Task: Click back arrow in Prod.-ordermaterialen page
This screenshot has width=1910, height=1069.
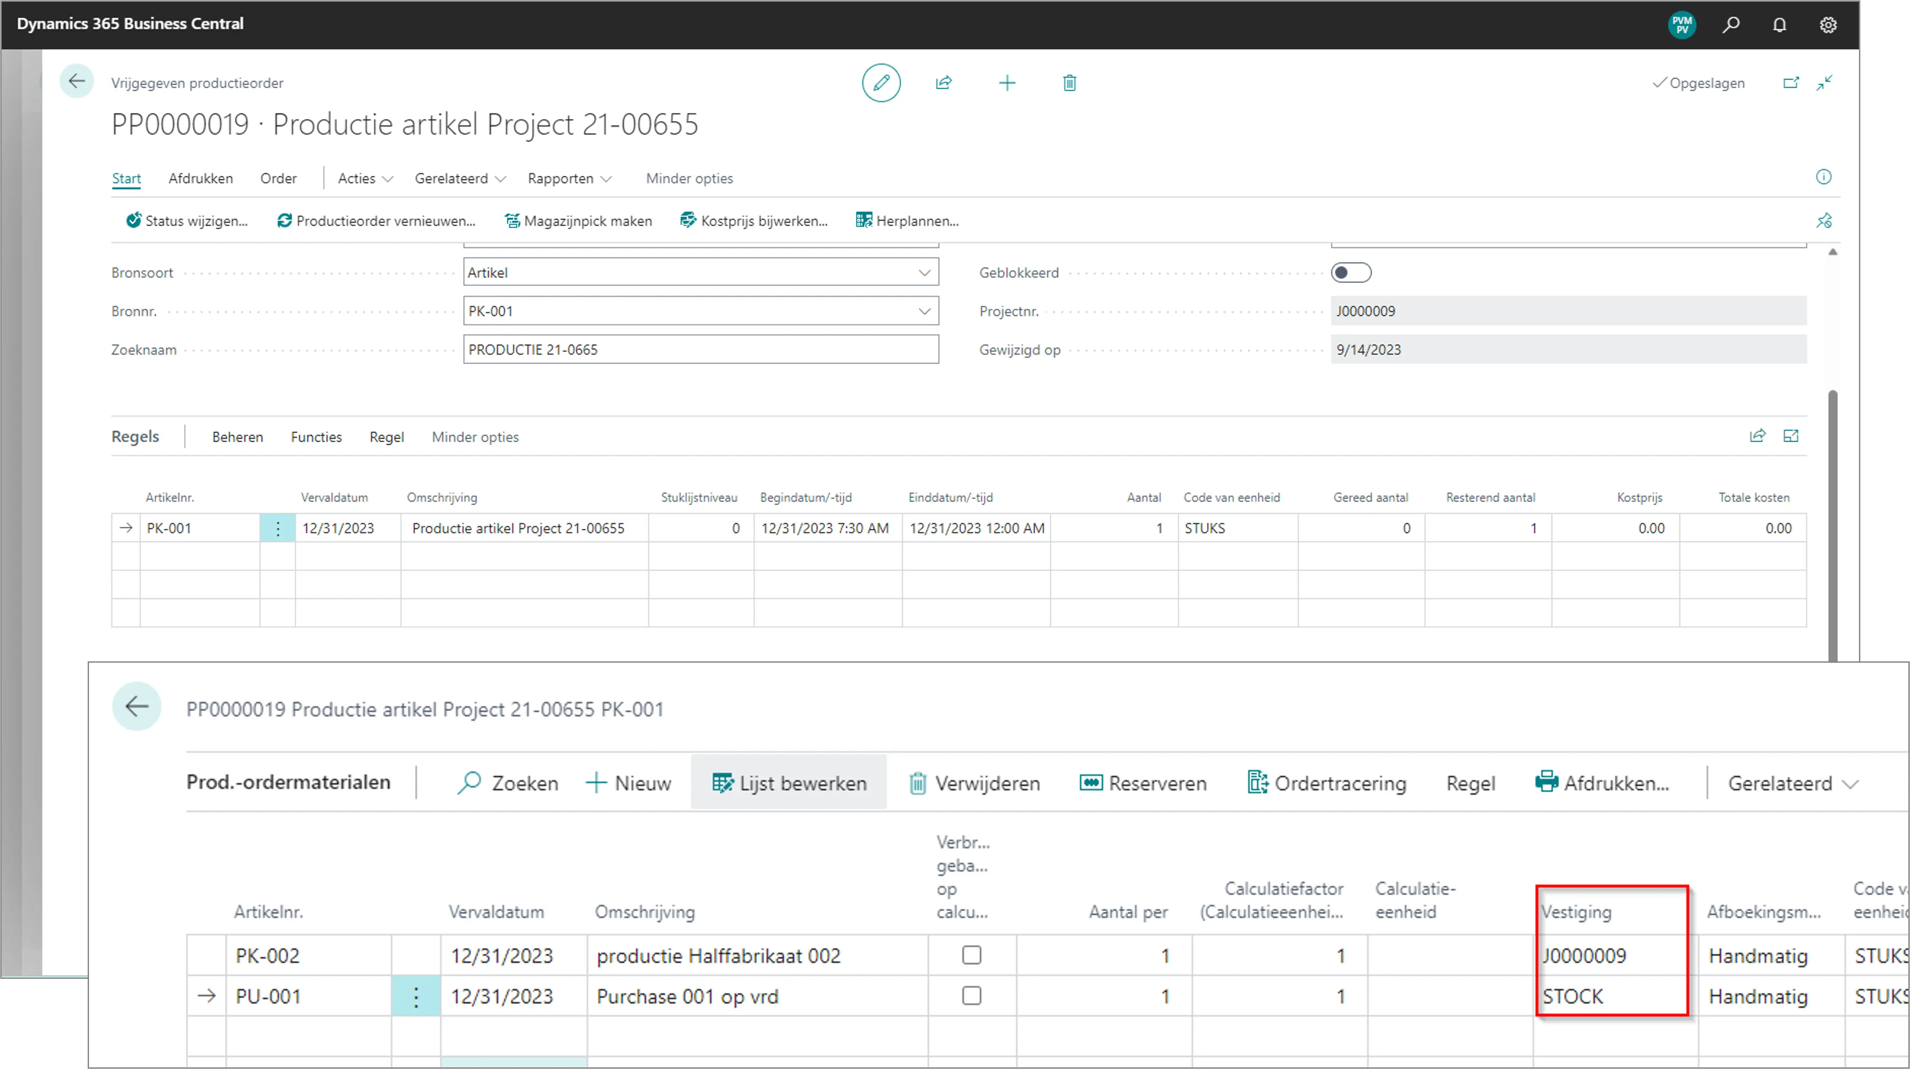Action: (136, 707)
